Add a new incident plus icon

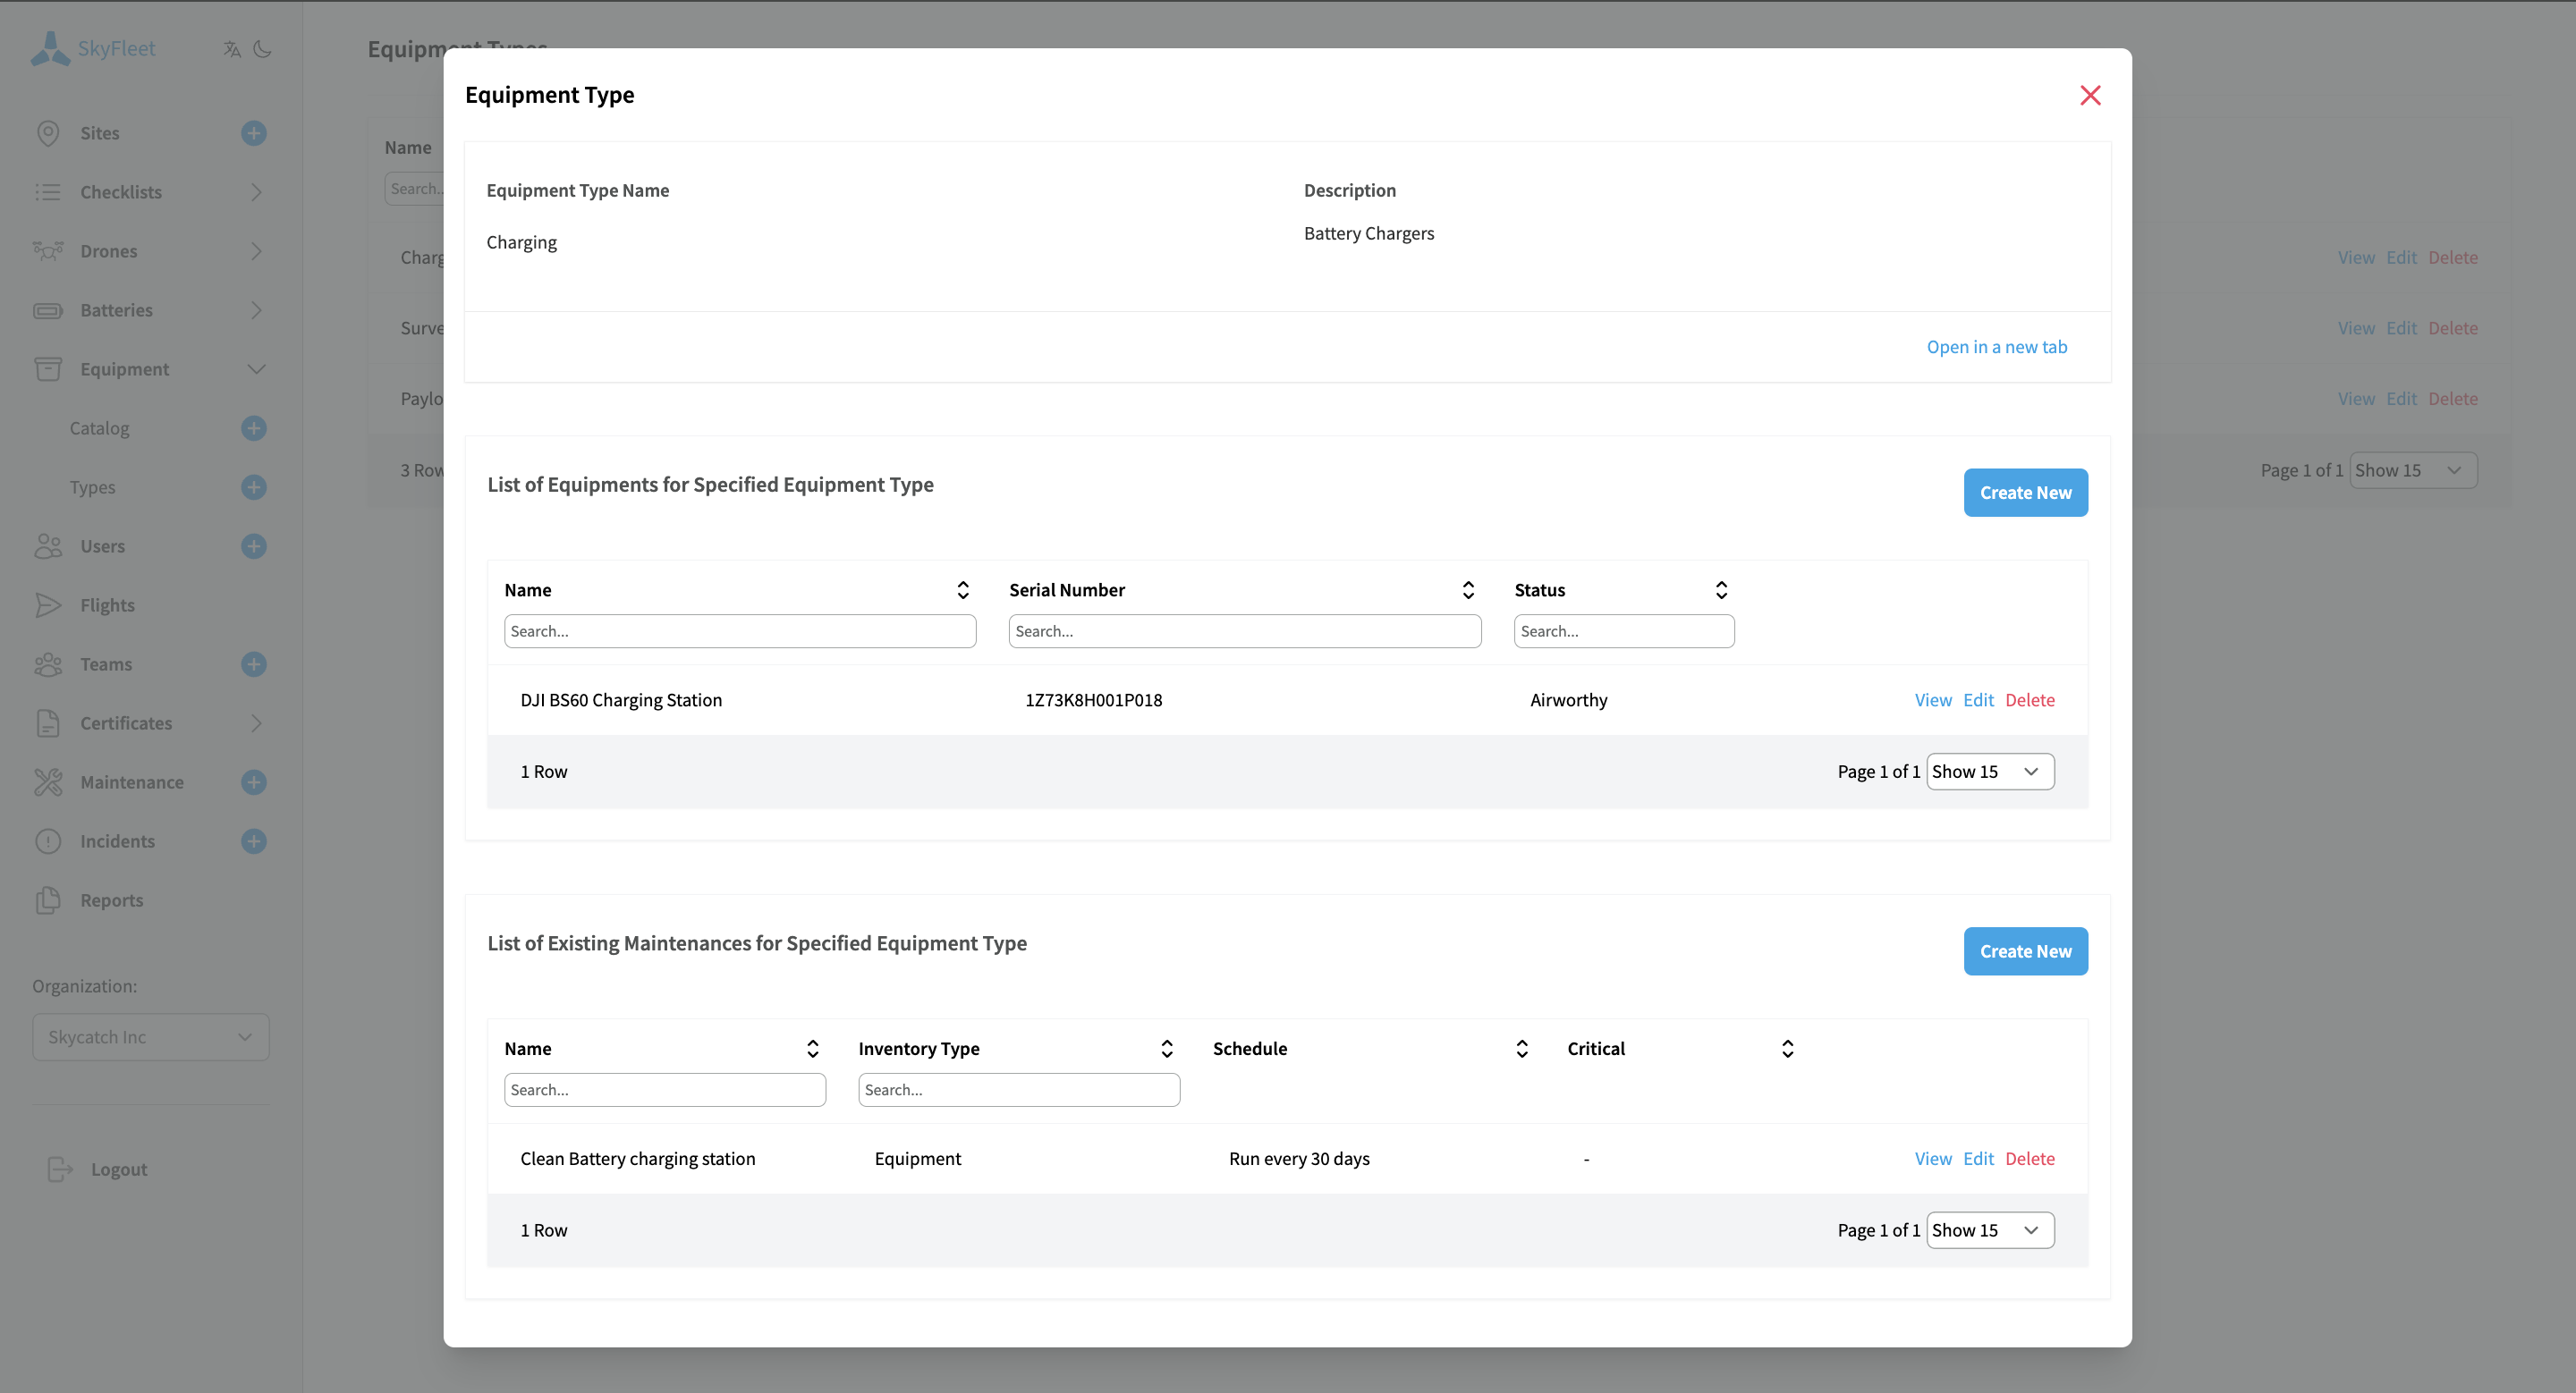254,840
